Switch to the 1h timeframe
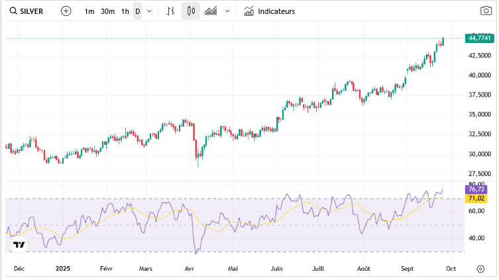Viewport: 499px width, 280px height. click(x=125, y=11)
